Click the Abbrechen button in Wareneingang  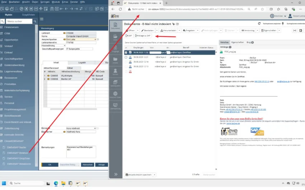coord(88,165)
